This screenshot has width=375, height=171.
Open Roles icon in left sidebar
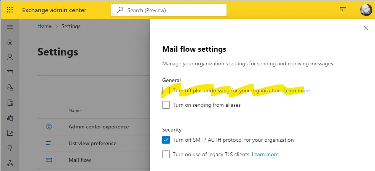pos(10,87)
